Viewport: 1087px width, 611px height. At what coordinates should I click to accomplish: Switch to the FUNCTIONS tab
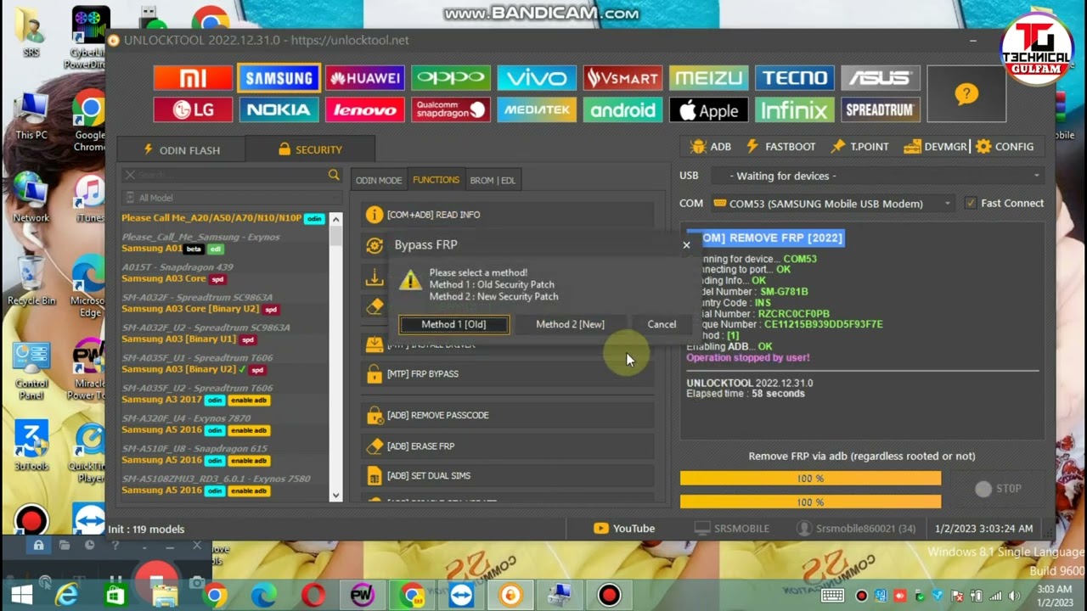[436, 180]
